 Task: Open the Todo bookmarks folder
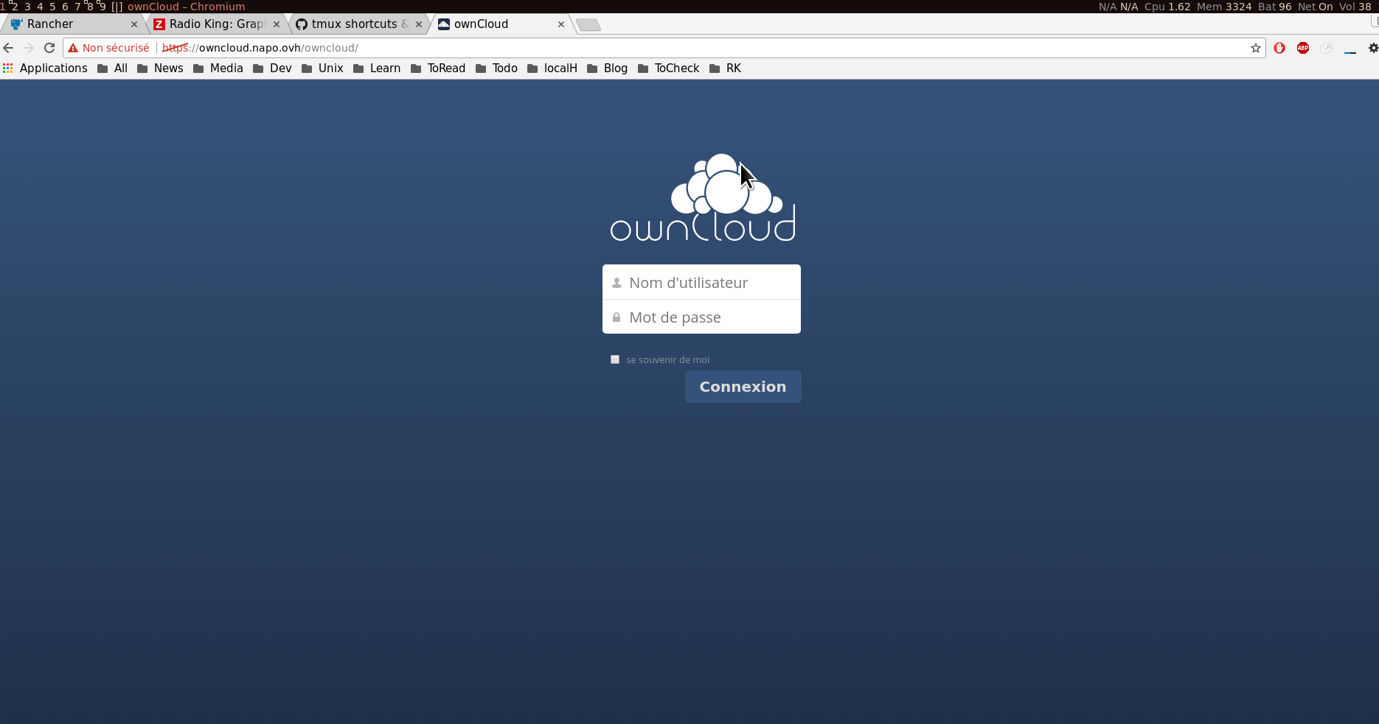click(x=496, y=68)
